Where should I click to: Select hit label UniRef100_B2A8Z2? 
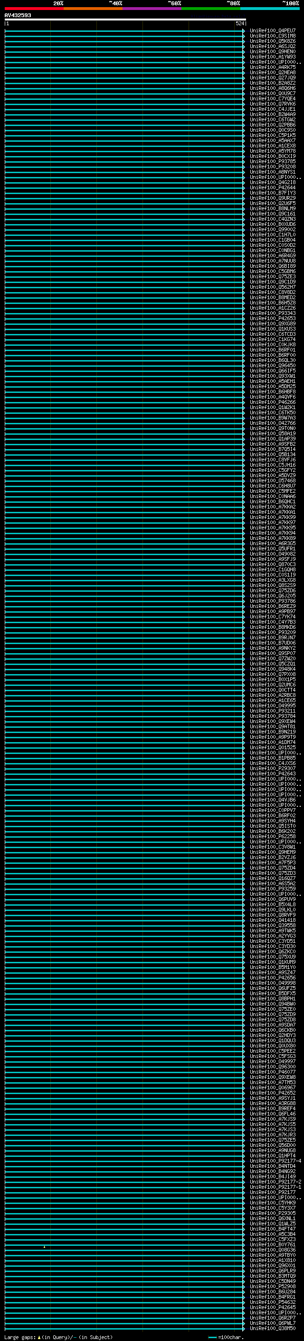pyautogui.click(x=272, y=83)
